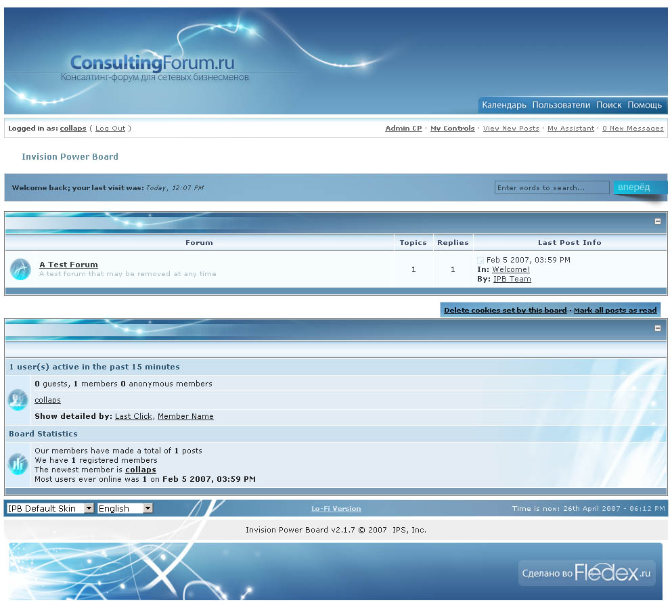
Task: Click the collaps username in header
Action: tap(73, 128)
